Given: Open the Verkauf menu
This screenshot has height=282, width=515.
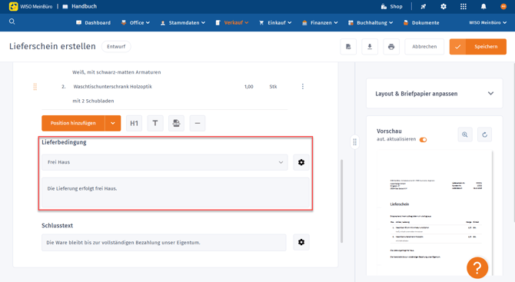Looking at the screenshot, I should pos(232,22).
